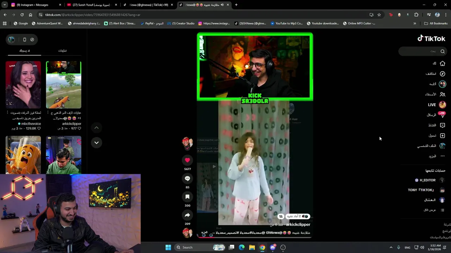The image size is (451, 253).
Task: Go back with the browser back arrow
Action: click(x=5, y=15)
